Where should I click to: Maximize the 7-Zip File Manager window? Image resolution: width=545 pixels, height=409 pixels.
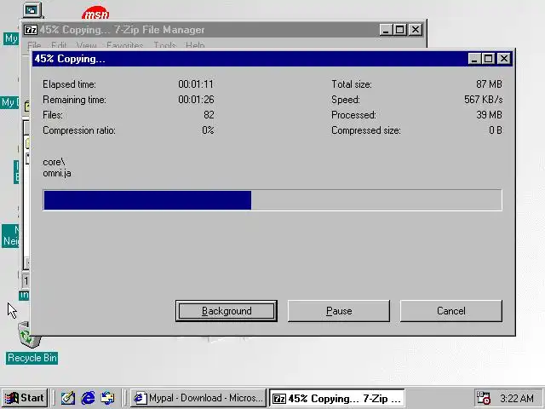click(x=399, y=30)
